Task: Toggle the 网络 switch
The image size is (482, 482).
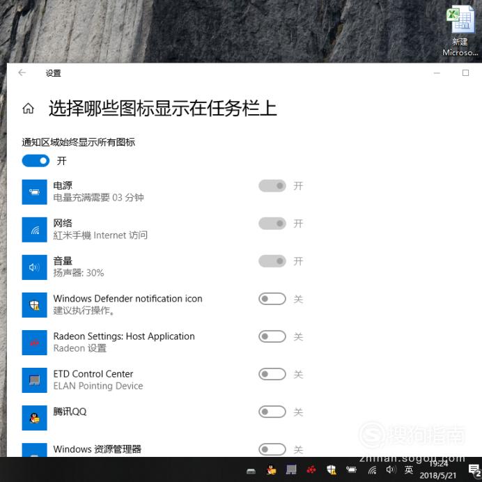Action: (272, 224)
